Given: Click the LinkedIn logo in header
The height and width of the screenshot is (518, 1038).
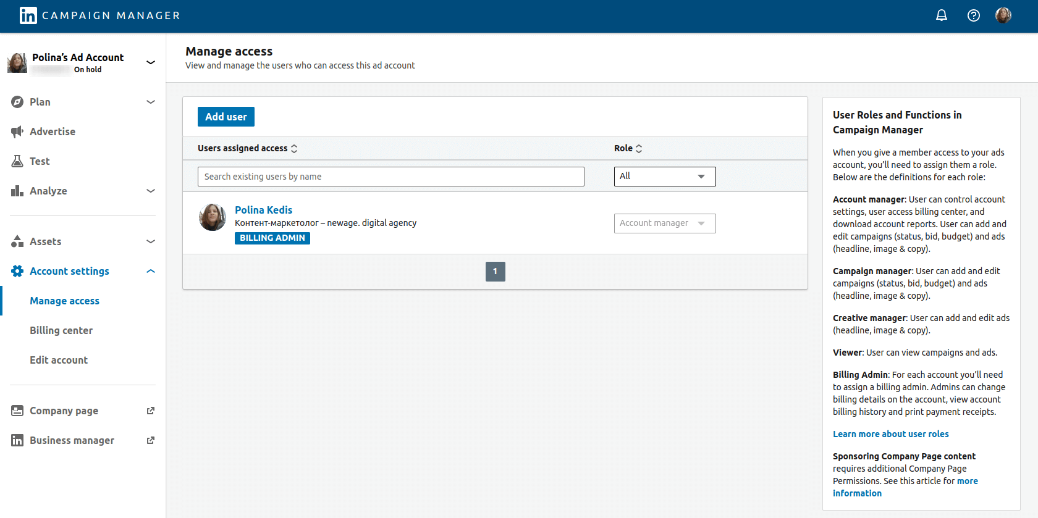Looking at the screenshot, I should pos(28,15).
